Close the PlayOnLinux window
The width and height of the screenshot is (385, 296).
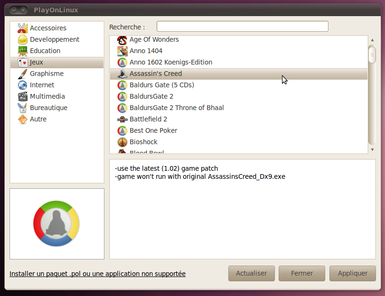(x=23, y=10)
